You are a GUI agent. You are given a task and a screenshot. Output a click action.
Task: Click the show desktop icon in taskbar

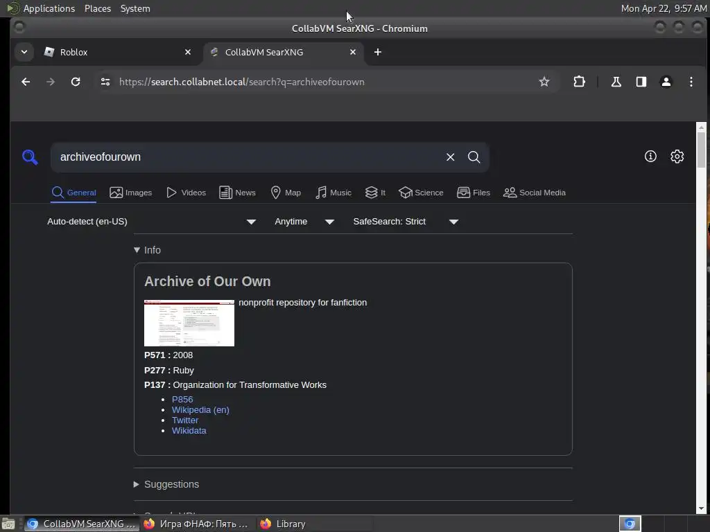pos(8,524)
